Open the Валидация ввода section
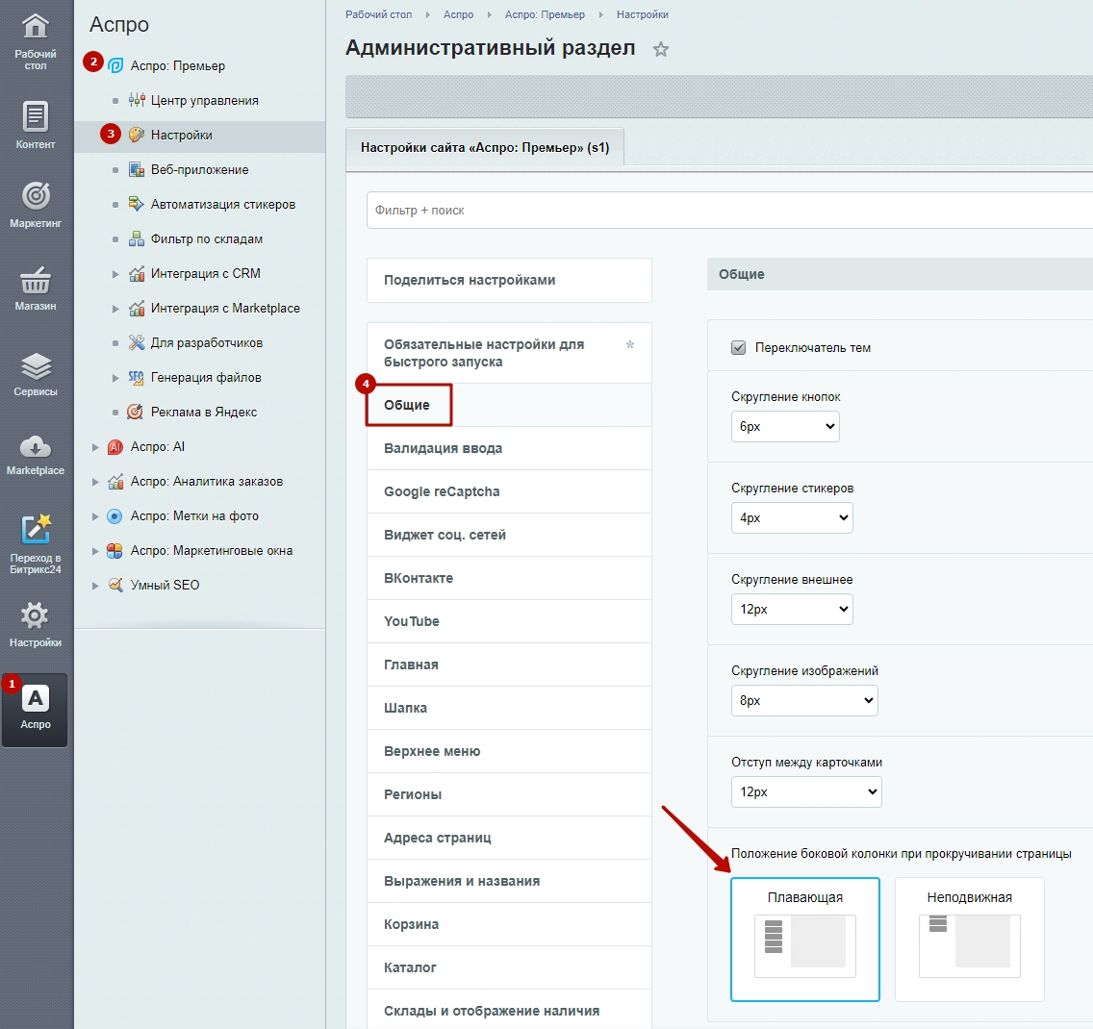 click(x=510, y=449)
